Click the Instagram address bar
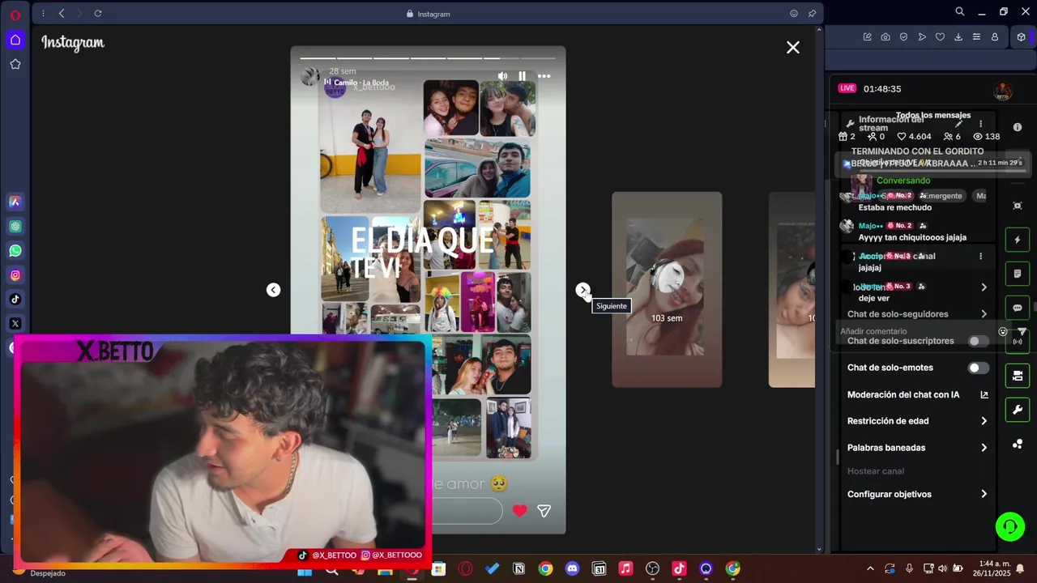The image size is (1037, 583). [x=429, y=14]
